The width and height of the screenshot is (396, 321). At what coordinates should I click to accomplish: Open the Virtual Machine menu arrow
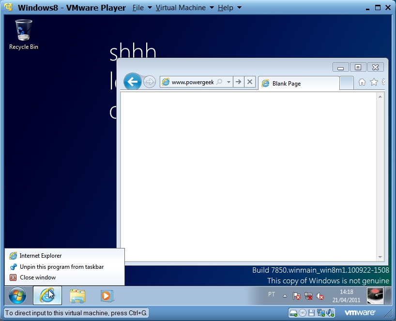tap(212, 8)
